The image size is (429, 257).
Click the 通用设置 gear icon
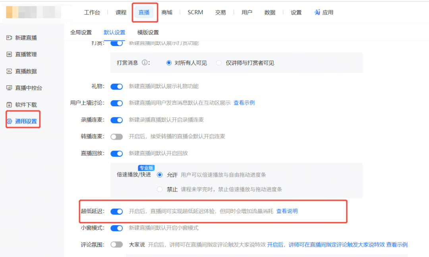9,121
